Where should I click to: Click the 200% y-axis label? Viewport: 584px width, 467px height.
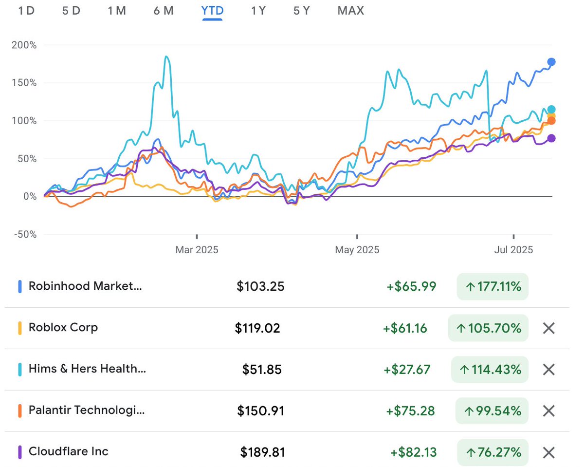pos(24,45)
